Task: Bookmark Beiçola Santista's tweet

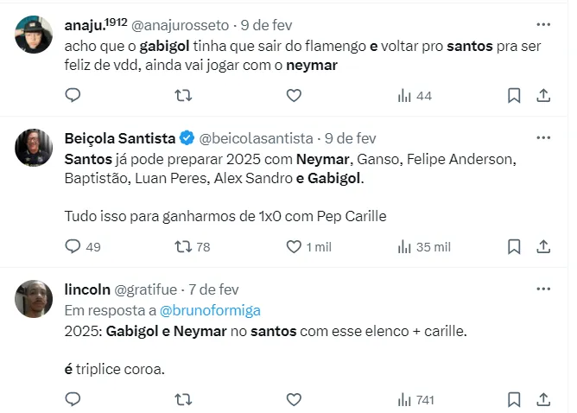Action: [514, 246]
